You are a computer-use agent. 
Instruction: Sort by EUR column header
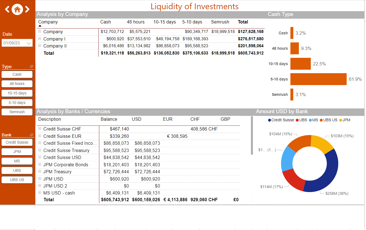pyautogui.click(x=168, y=119)
